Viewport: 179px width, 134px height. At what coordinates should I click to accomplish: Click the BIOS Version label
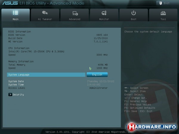[x=17, y=35]
